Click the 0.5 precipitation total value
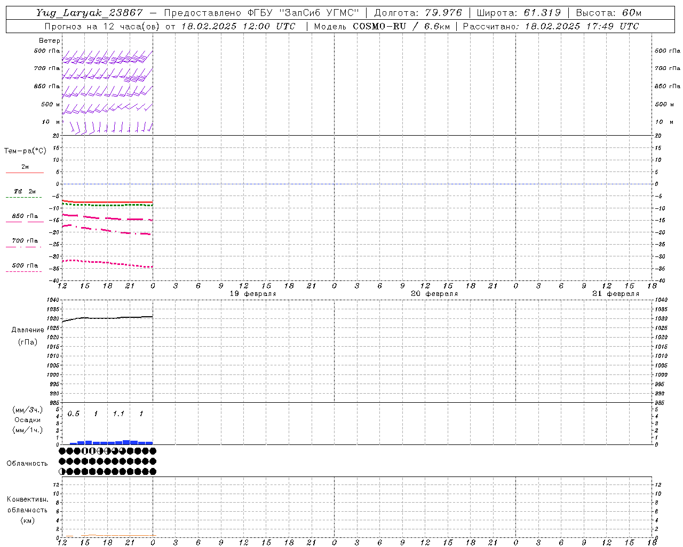 [x=74, y=414]
